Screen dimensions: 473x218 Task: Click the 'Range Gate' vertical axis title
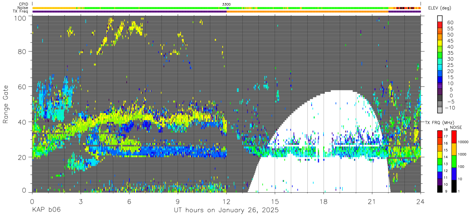pos(6,104)
